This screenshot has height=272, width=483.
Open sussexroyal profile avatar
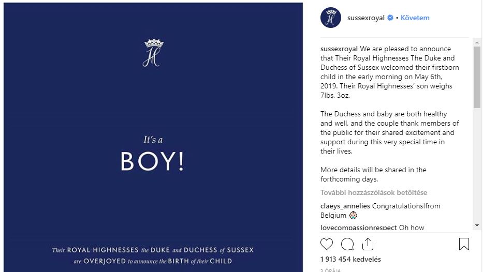click(331, 18)
